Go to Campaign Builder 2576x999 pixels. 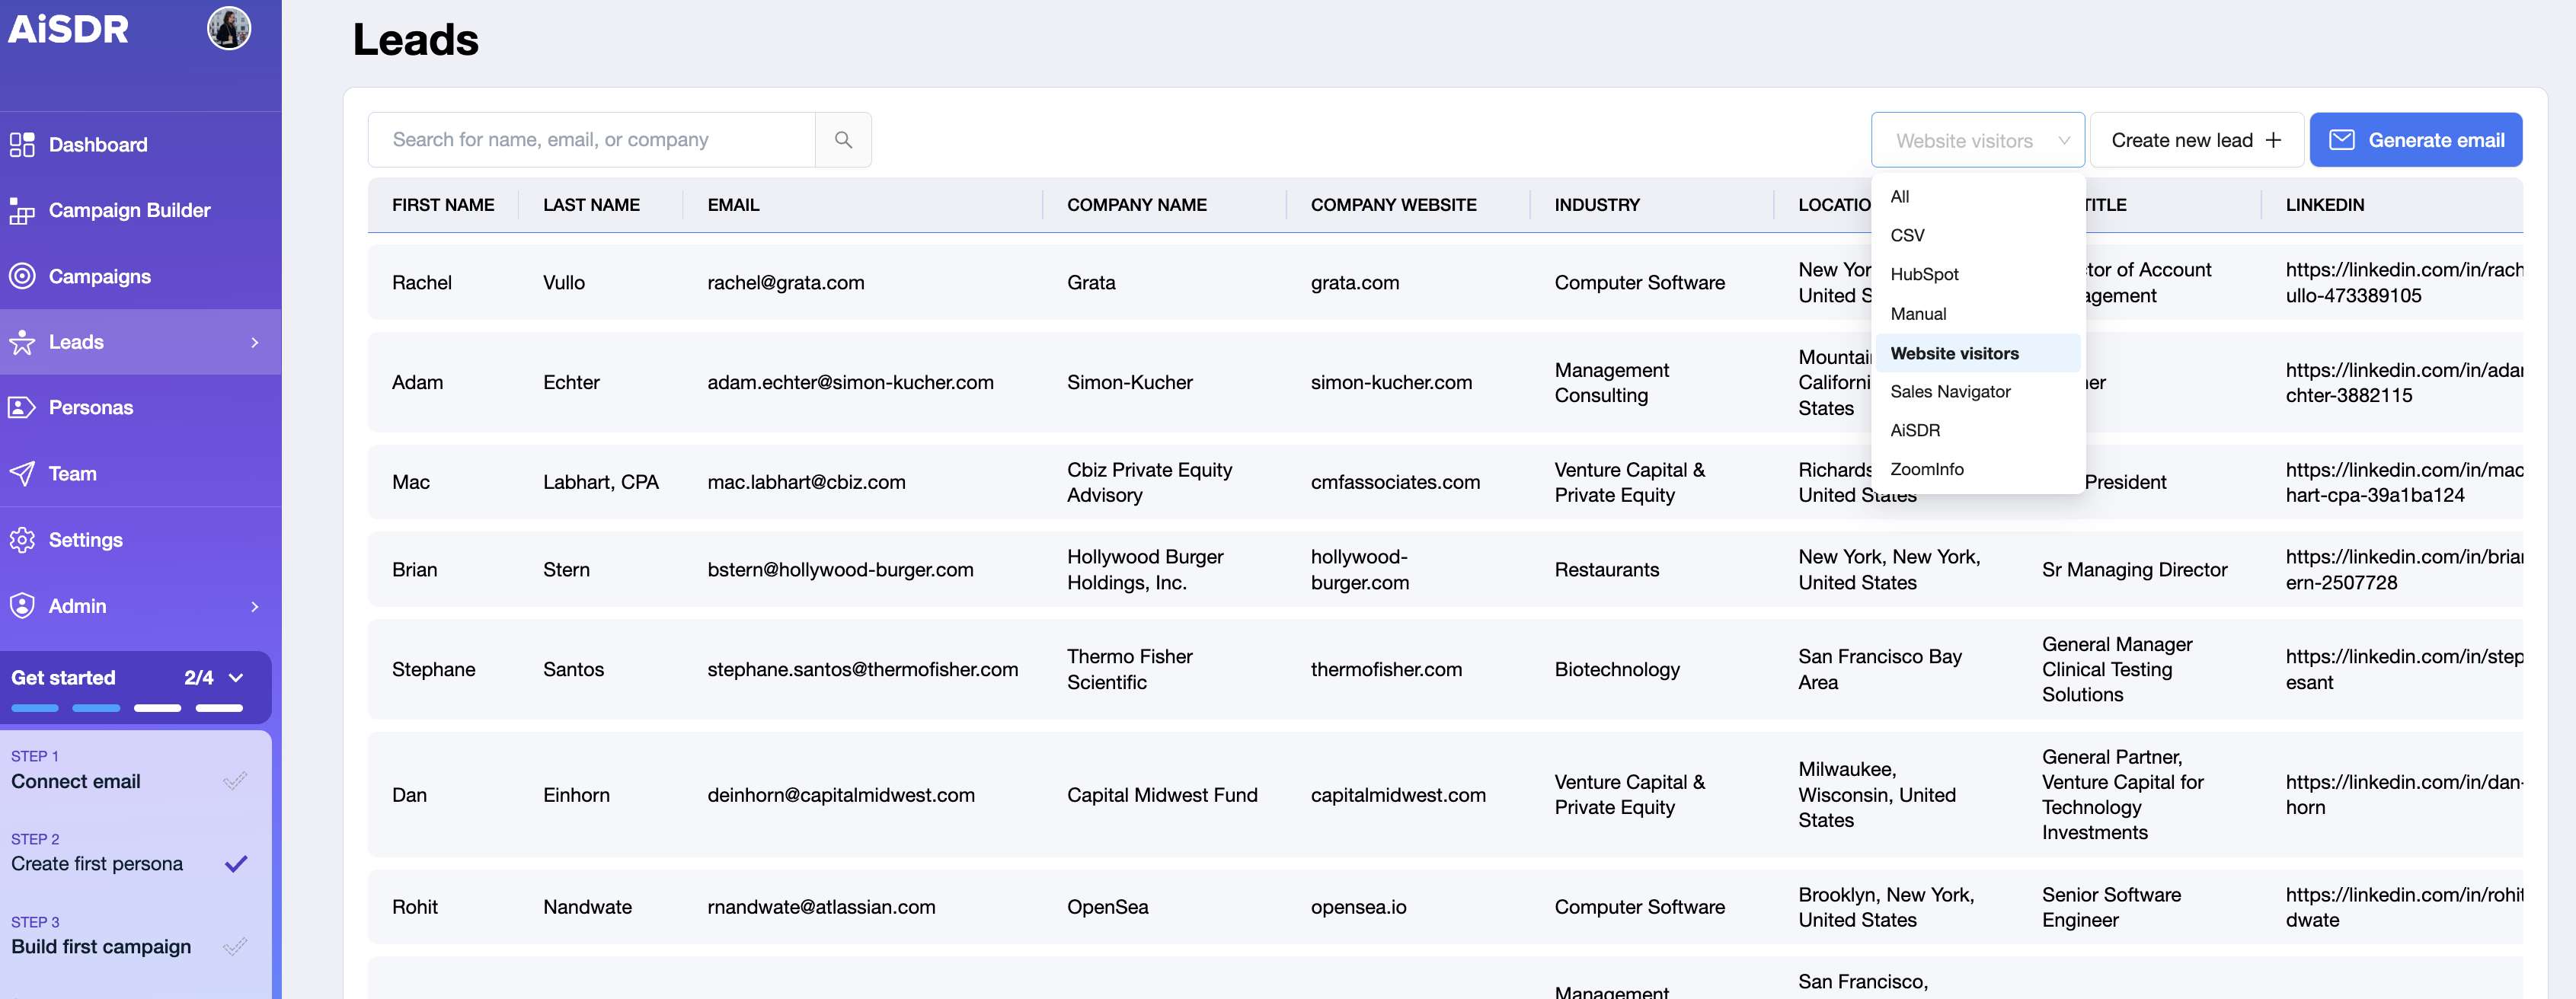pyautogui.click(x=140, y=211)
